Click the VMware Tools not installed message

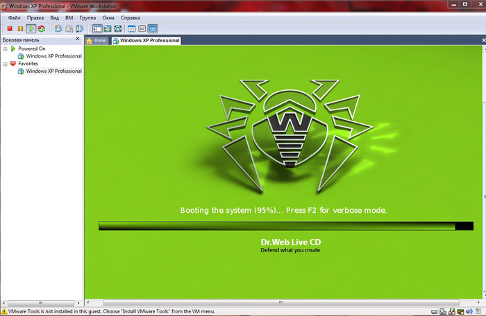112,311
